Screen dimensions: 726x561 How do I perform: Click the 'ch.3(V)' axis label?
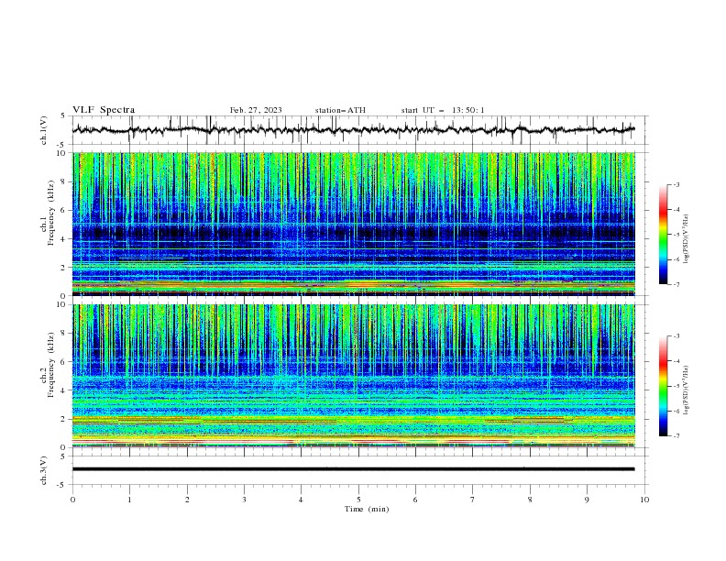44,470
